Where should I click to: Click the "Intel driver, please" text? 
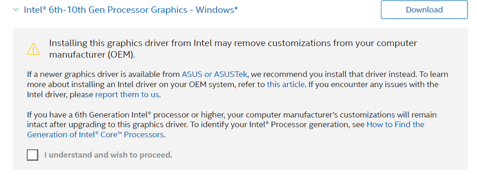[x=60, y=94]
